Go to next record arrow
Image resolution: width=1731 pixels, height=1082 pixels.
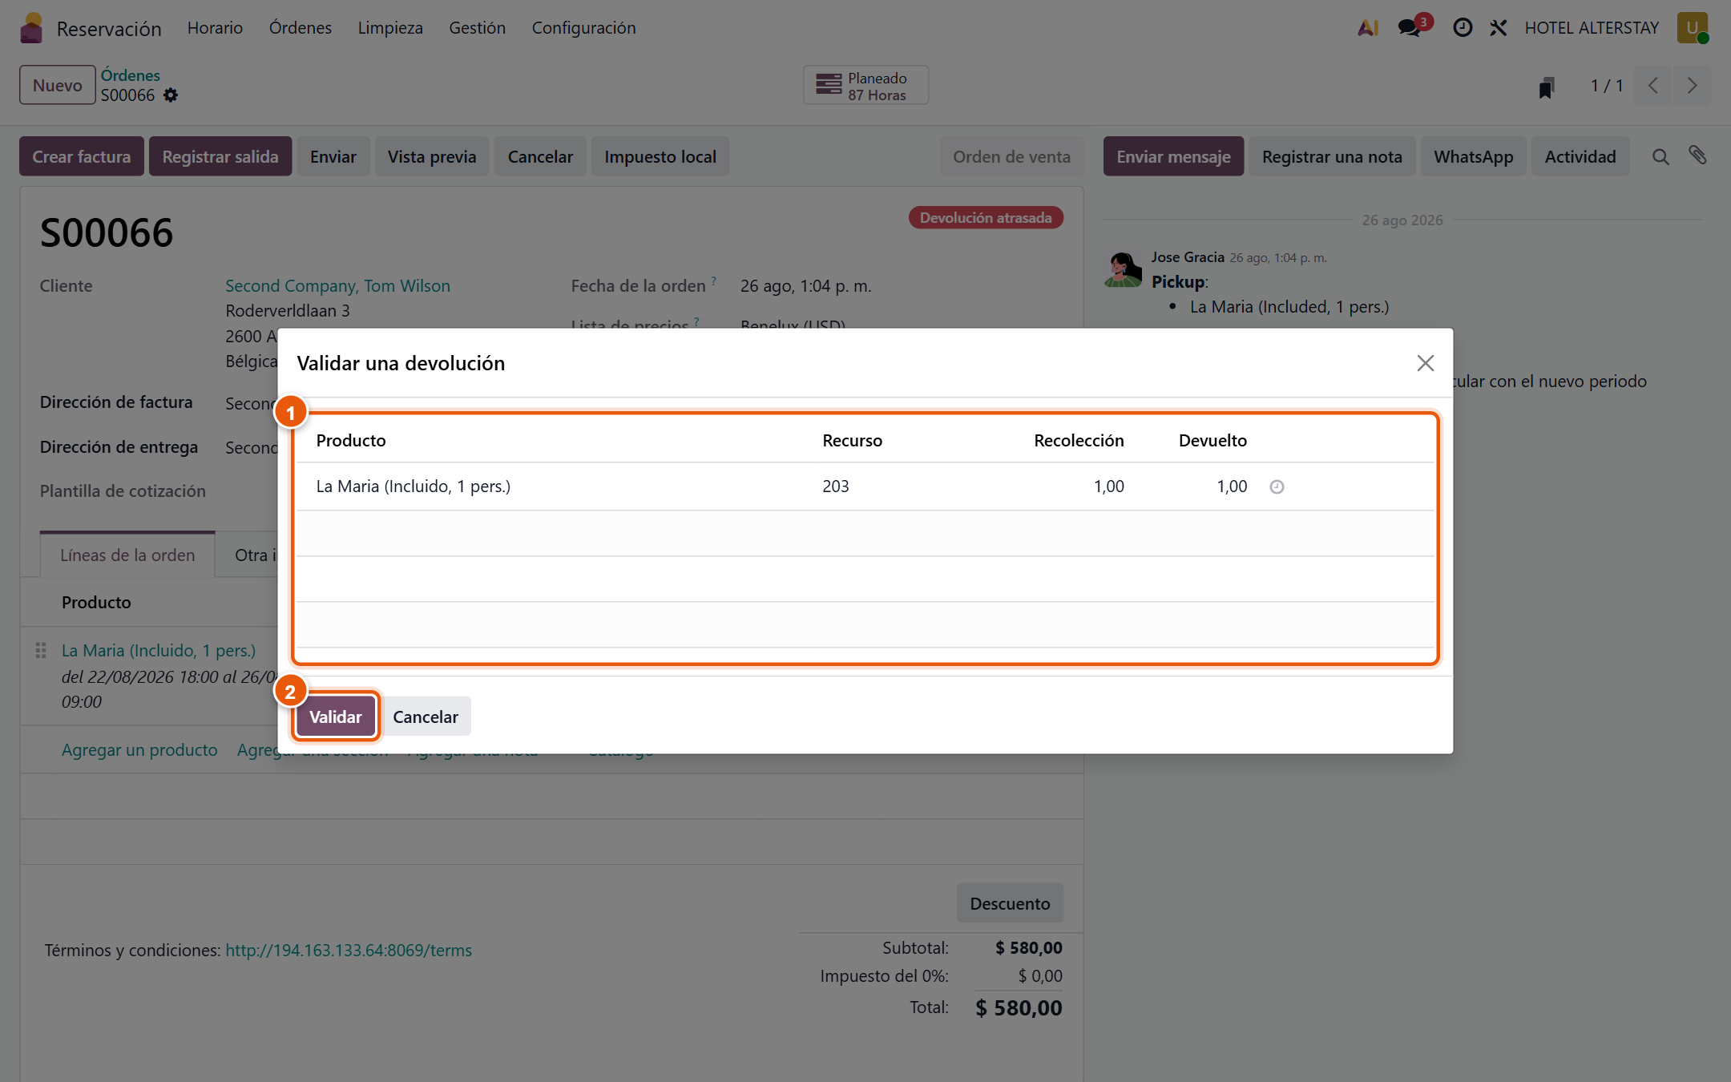1692,86
